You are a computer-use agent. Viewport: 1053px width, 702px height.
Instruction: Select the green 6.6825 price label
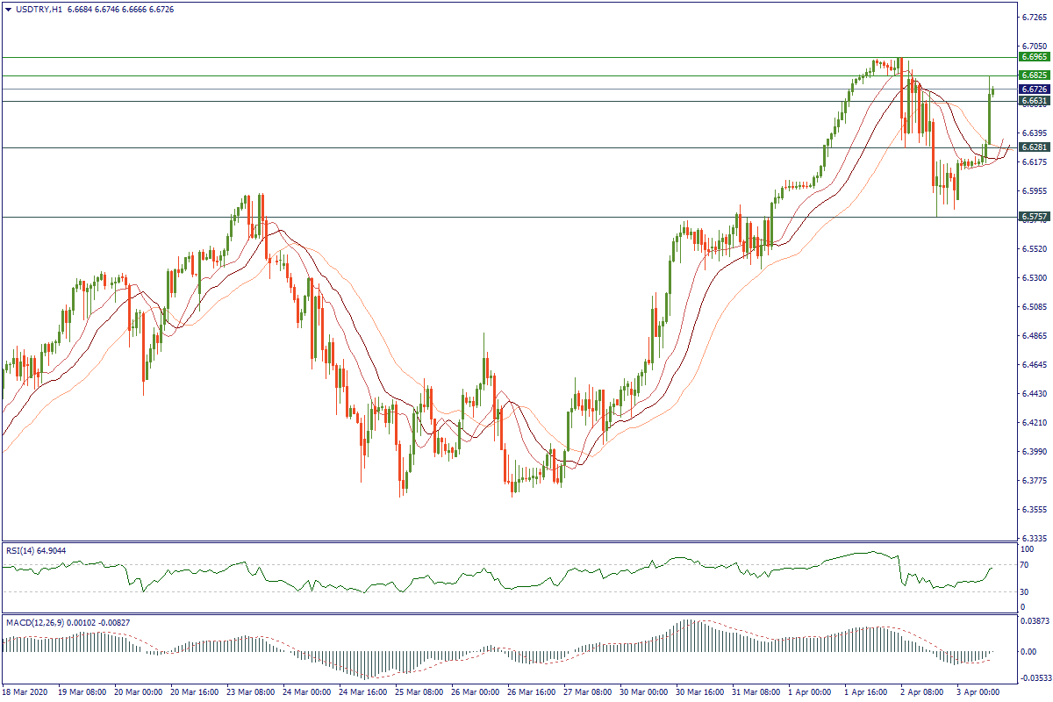[x=1034, y=76]
